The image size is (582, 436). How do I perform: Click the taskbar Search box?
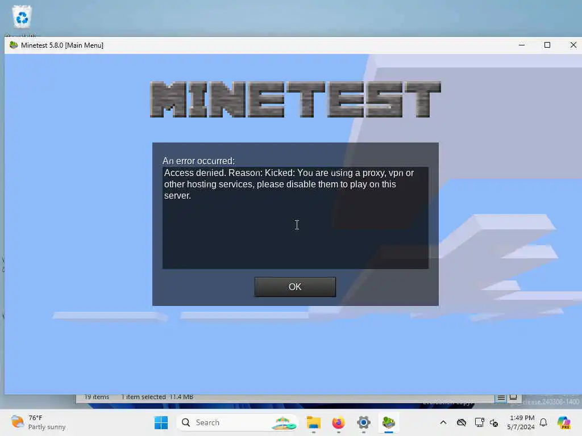pos(237,422)
